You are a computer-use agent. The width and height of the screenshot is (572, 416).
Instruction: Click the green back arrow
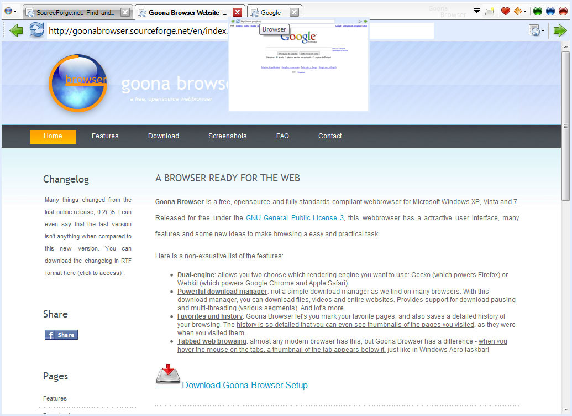pos(15,30)
